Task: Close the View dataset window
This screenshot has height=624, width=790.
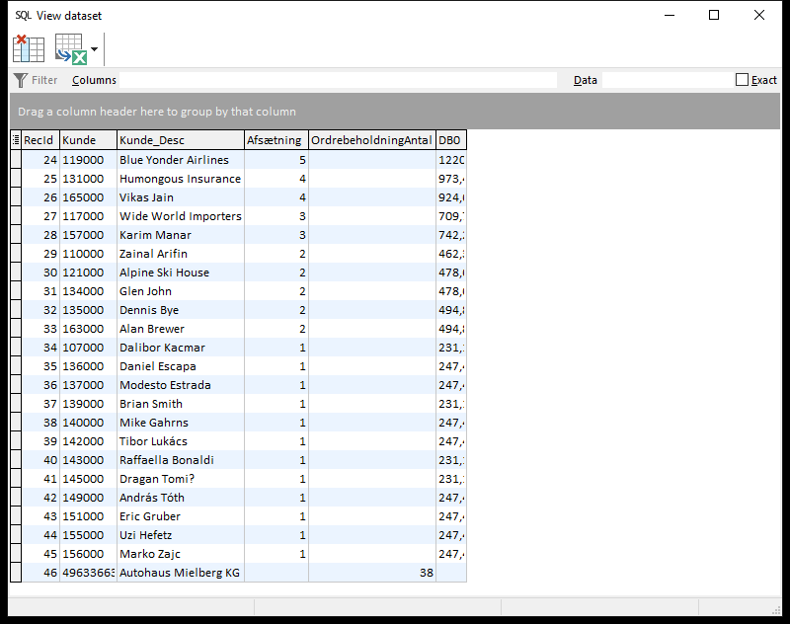Action: pos(758,15)
